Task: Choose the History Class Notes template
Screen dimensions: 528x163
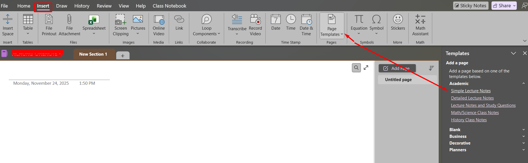Action: (469, 120)
